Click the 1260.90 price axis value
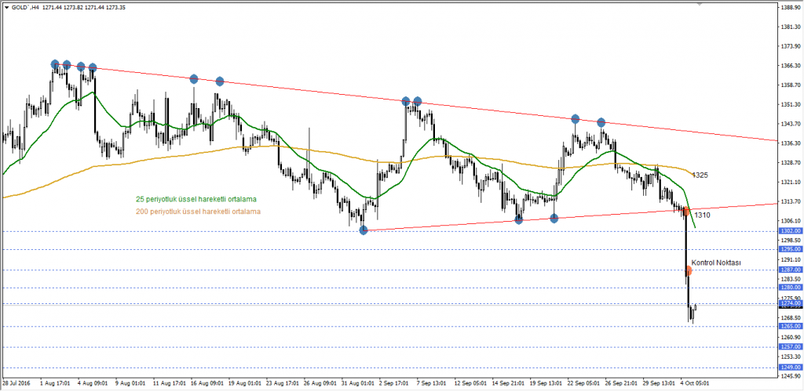This screenshot has width=804, height=391. point(791,337)
